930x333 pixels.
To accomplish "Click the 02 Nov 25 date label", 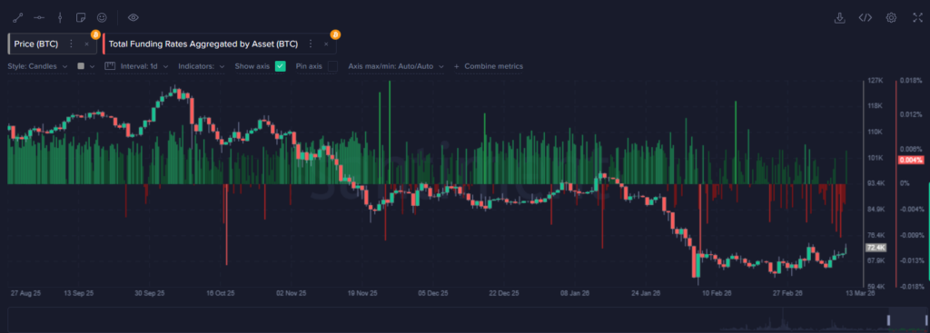I will coord(292,293).
